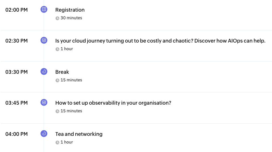
Task: Click the duration clock icon under Break
Action: (x=58, y=80)
